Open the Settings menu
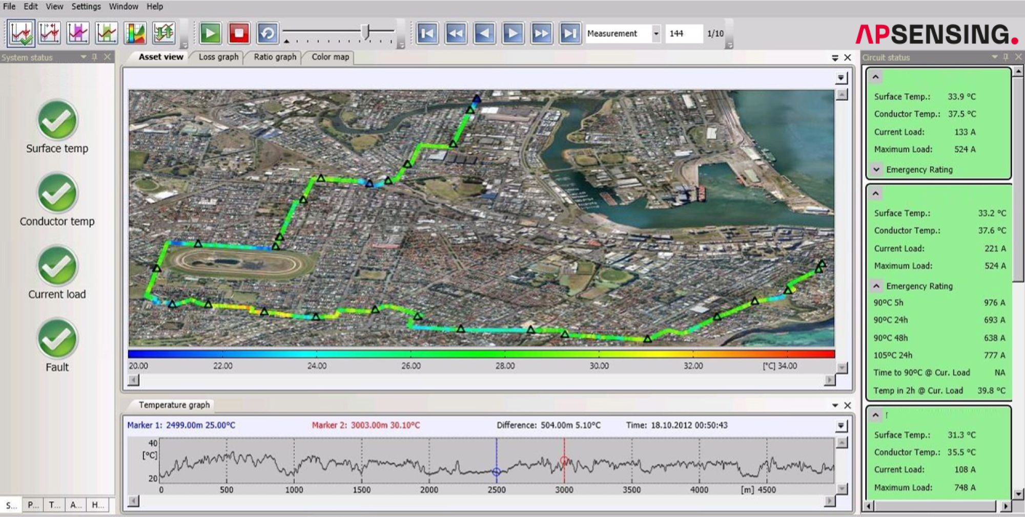 point(86,7)
